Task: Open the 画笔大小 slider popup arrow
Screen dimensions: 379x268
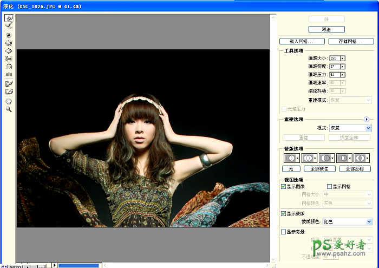Action: 342,58
